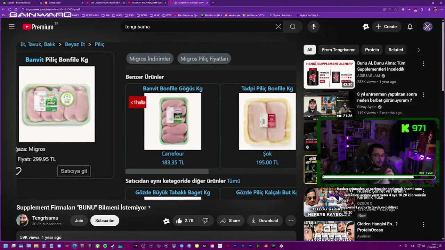Open OBS Studio from the taskbar
The image size is (445, 250).
143,246
